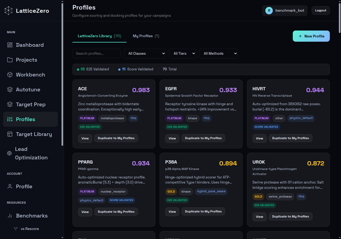Click the nuclear_receptor tag on PPARG
This screenshot has width=341, height=239.
(x=113, y=191)
